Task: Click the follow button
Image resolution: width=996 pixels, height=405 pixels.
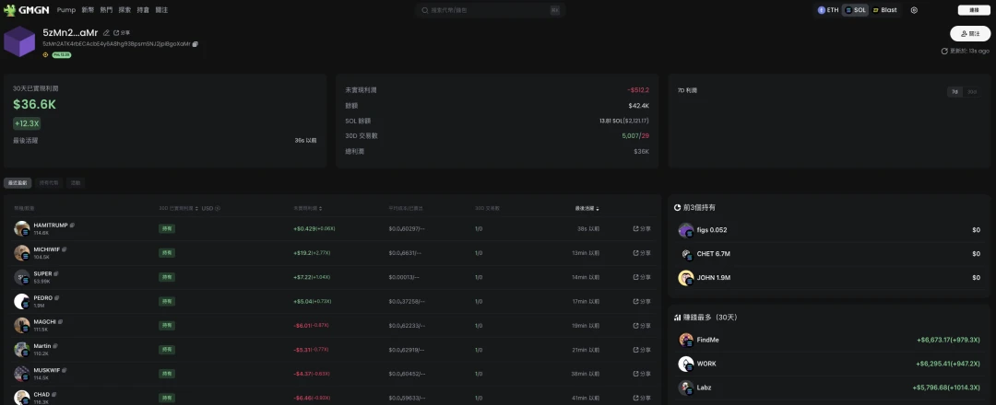Action: point(969,33)
